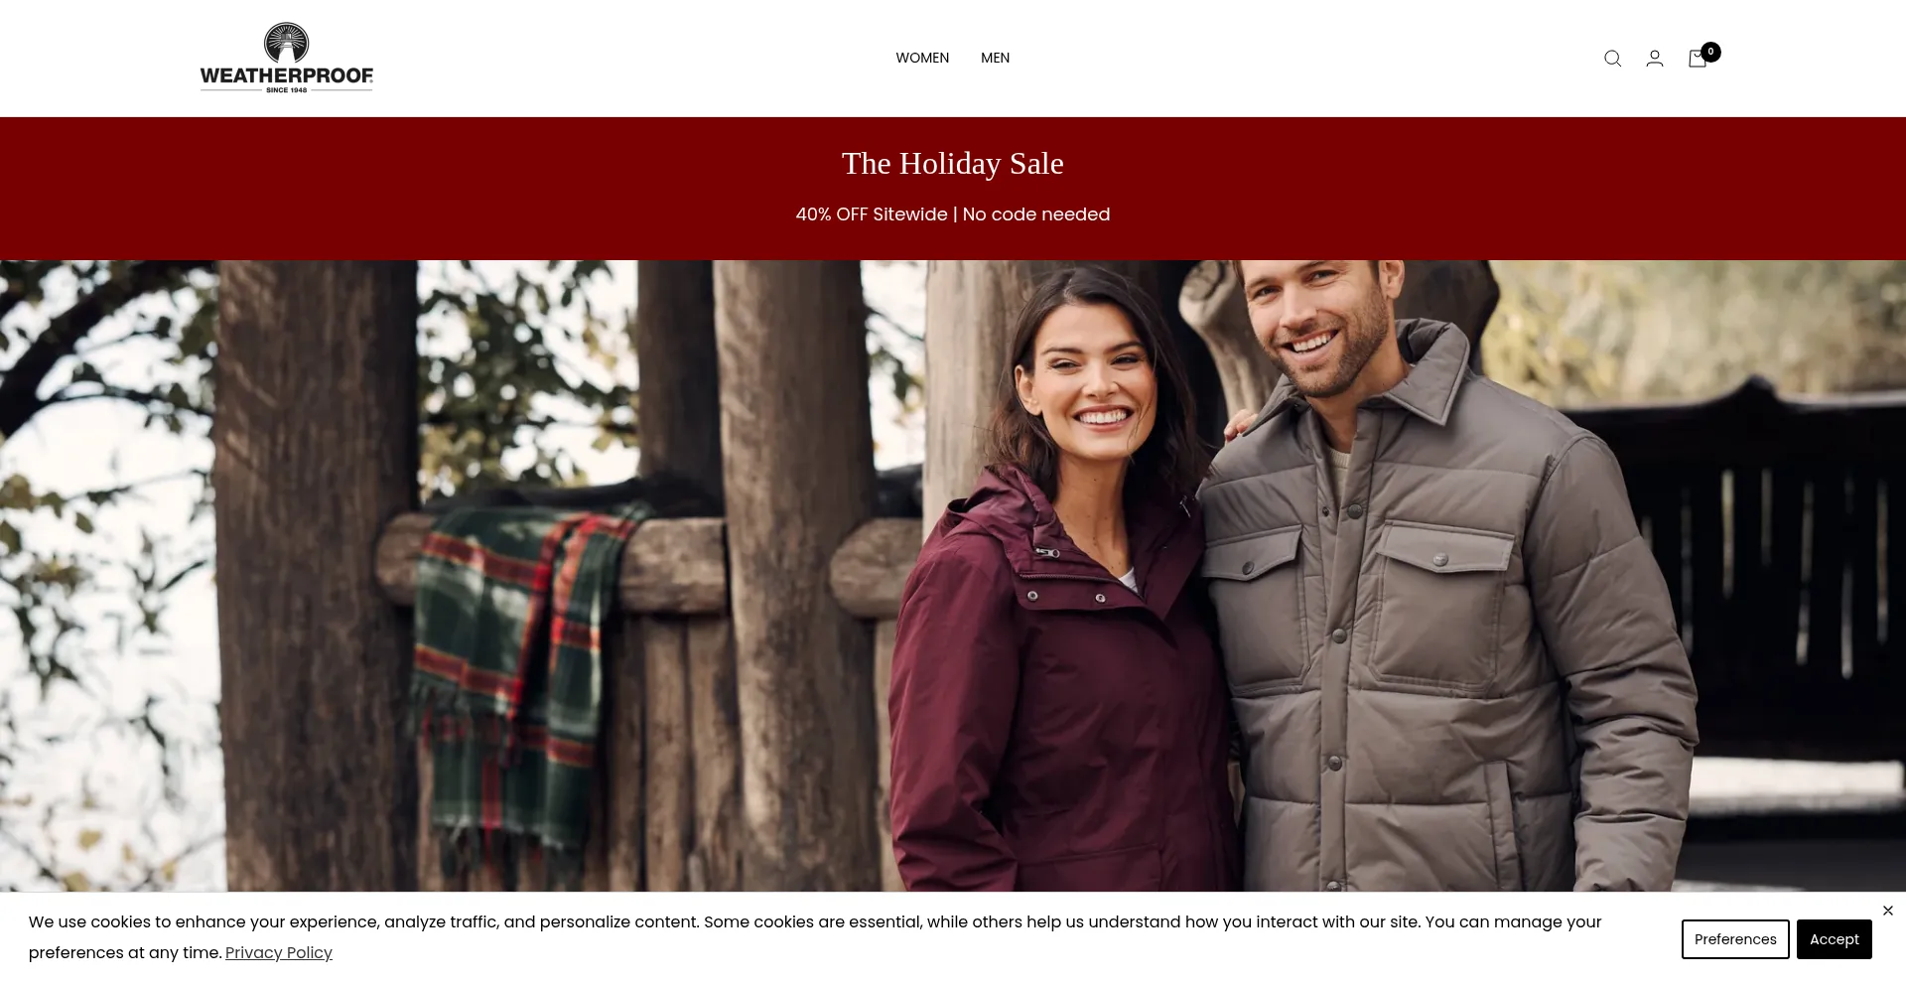Click The Holiday Sale banner heading
Image resolution: width=1906 pixels, height=986 pixels.
coord(953,163)
